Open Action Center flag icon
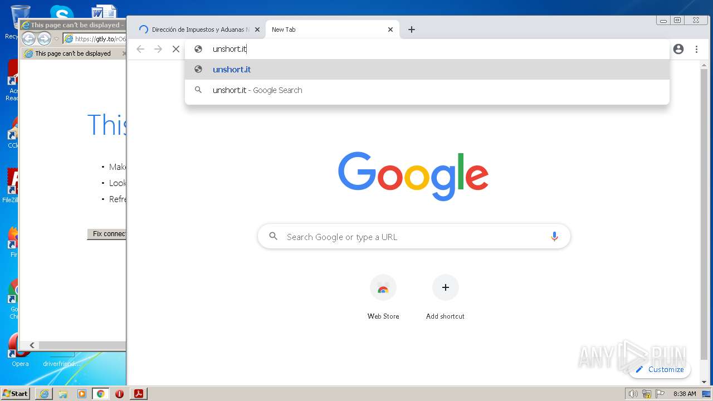The width and height of the screenshot is (713, 401). [660, 394]
